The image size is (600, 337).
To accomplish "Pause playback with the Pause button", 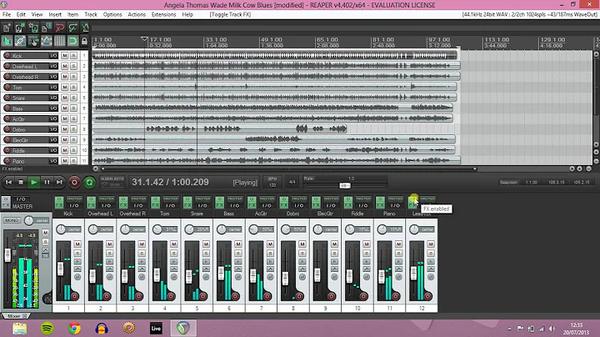I will click(x=47, y=183).
